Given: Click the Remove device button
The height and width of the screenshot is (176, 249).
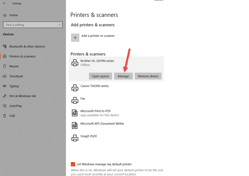Looking at the screenshot, I should pyautogui.click(x=148, y=76).
